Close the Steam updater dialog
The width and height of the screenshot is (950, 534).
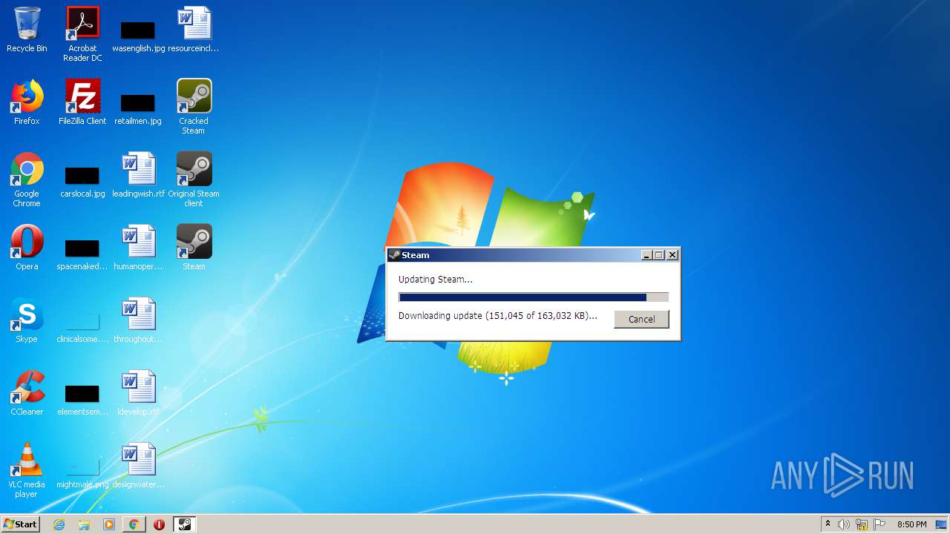coord(672,254)
